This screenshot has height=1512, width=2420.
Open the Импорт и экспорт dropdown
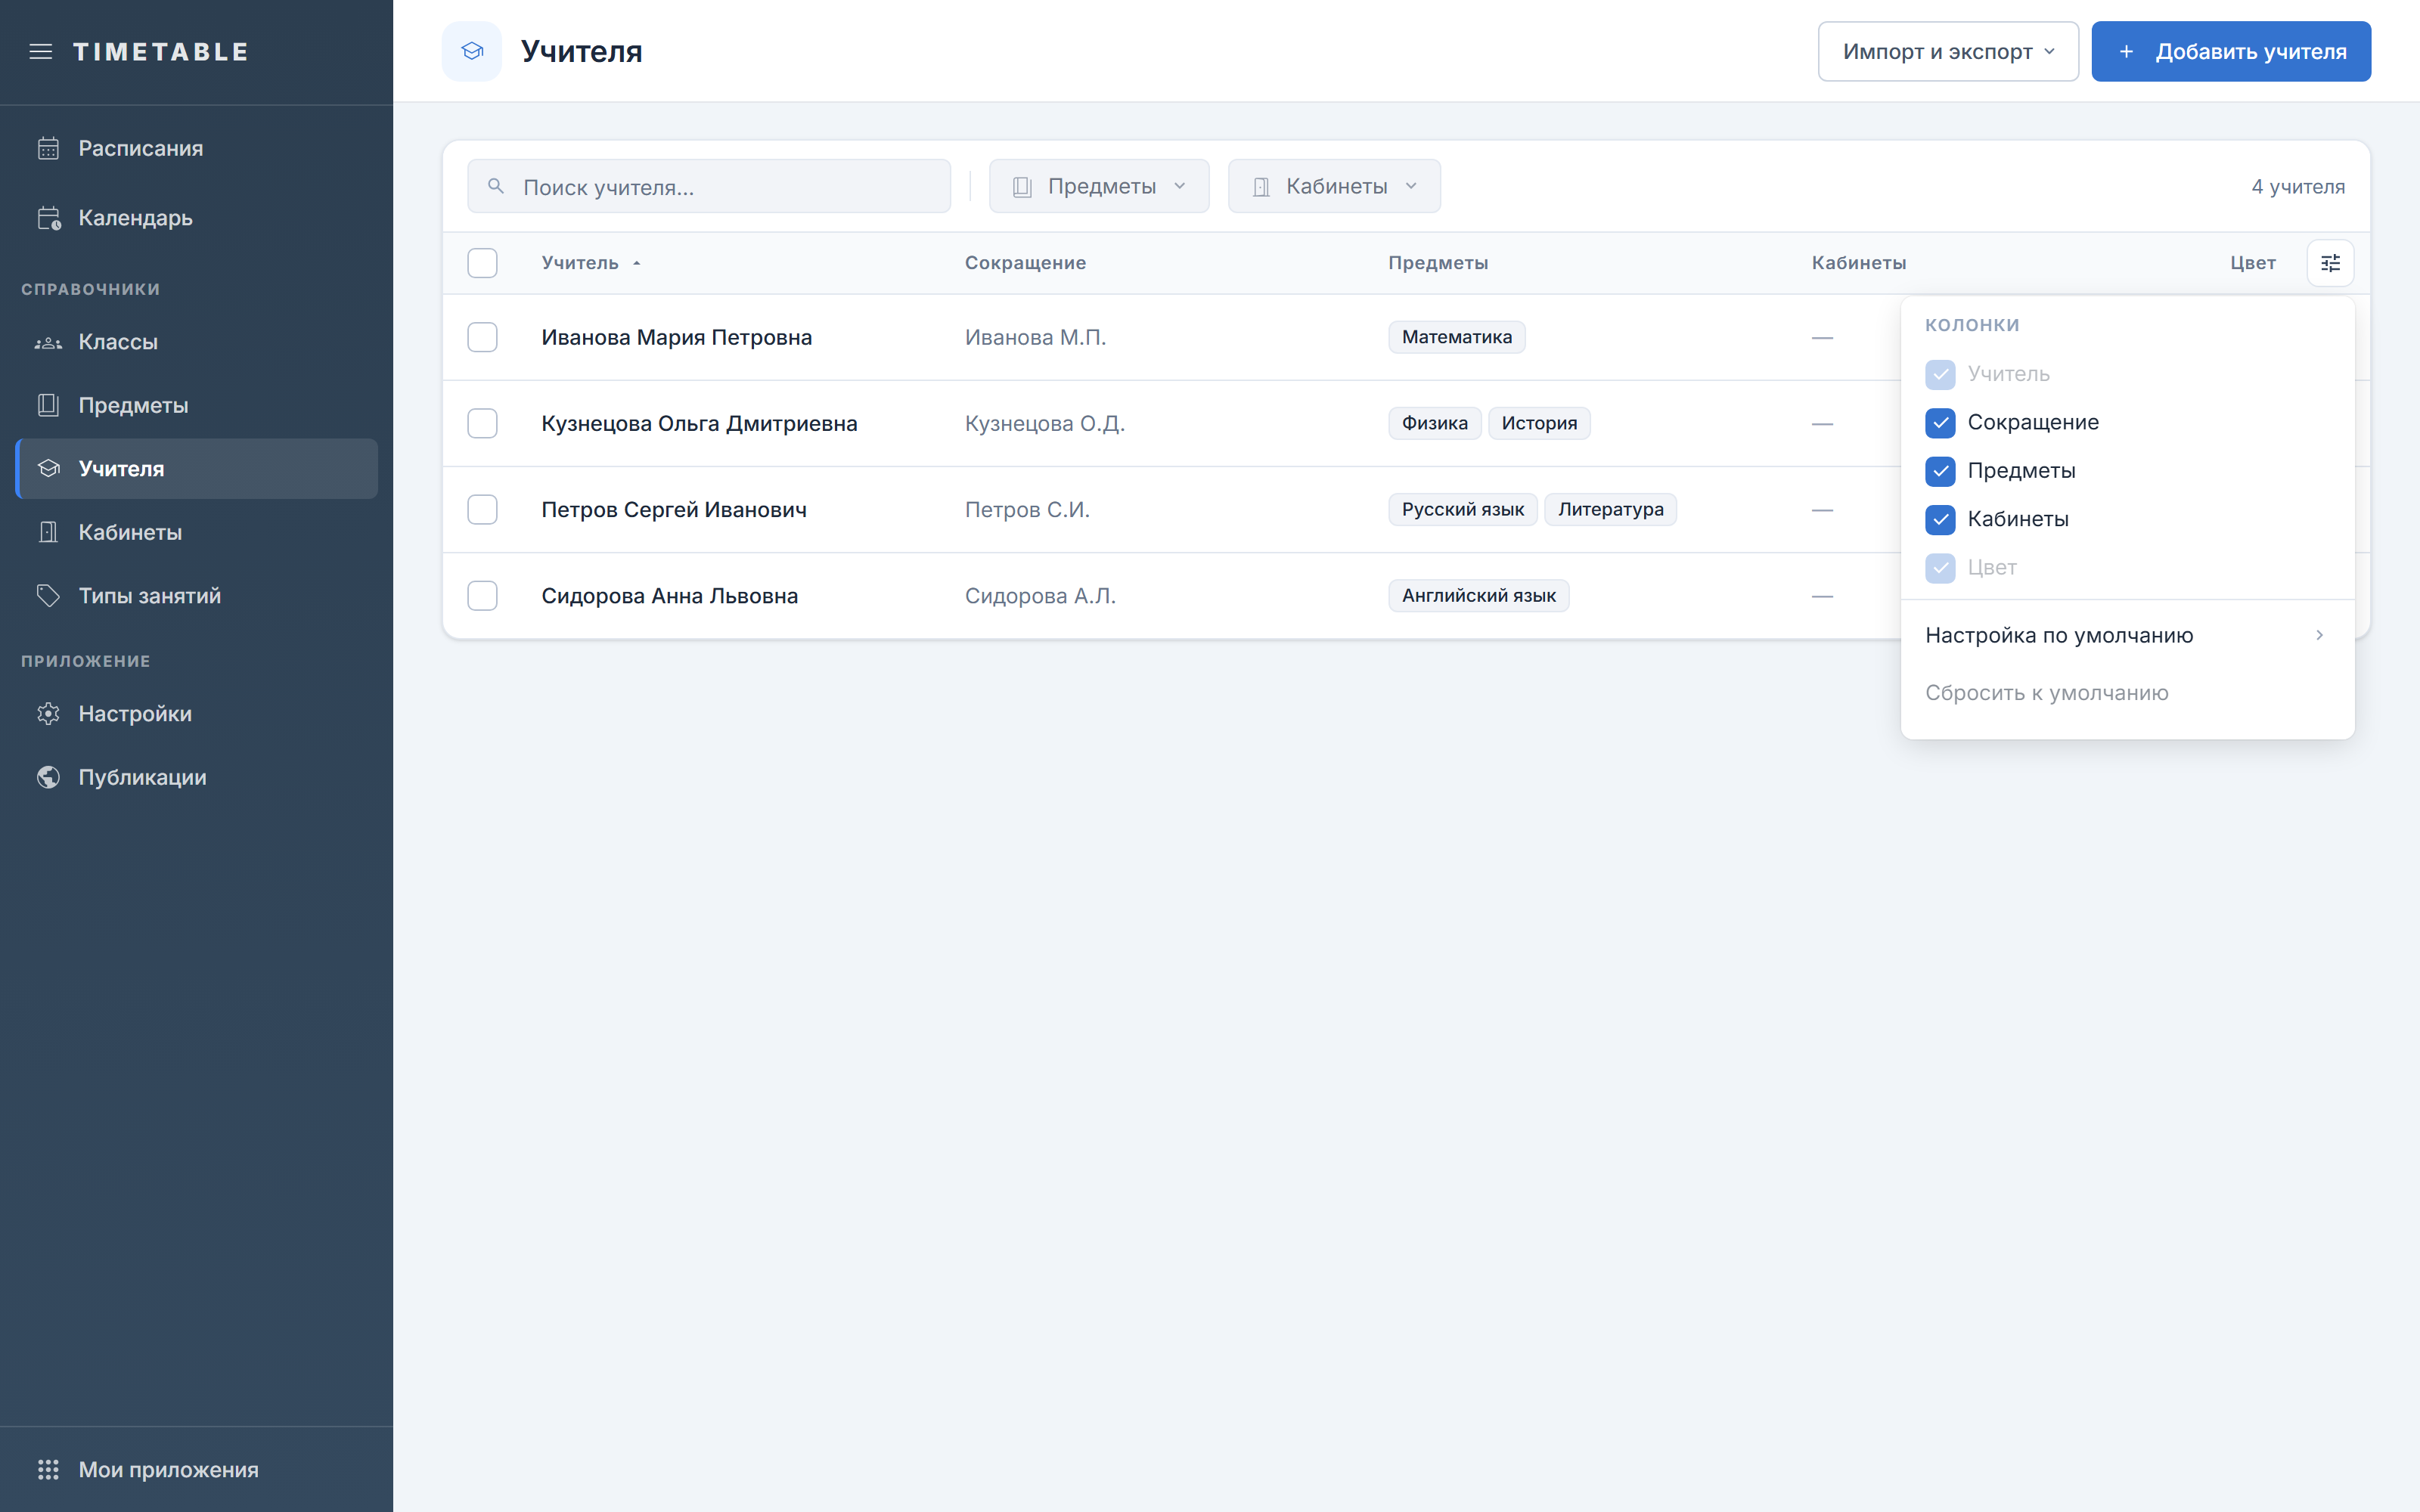(x=1947, y=51)
